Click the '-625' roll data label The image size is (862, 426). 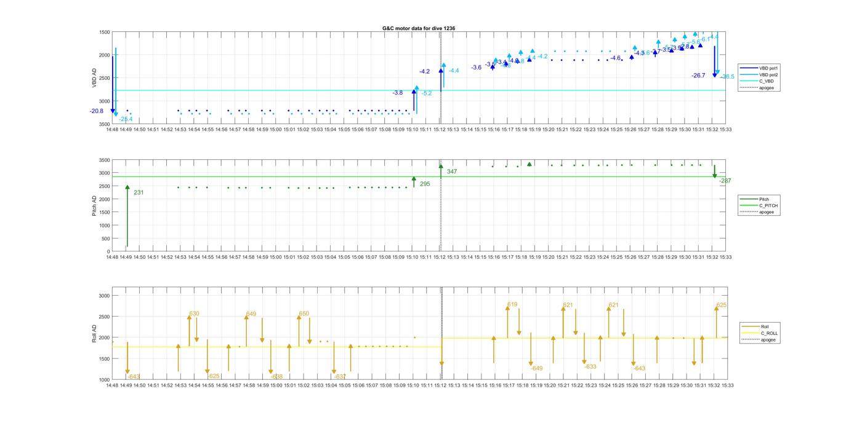213,376
